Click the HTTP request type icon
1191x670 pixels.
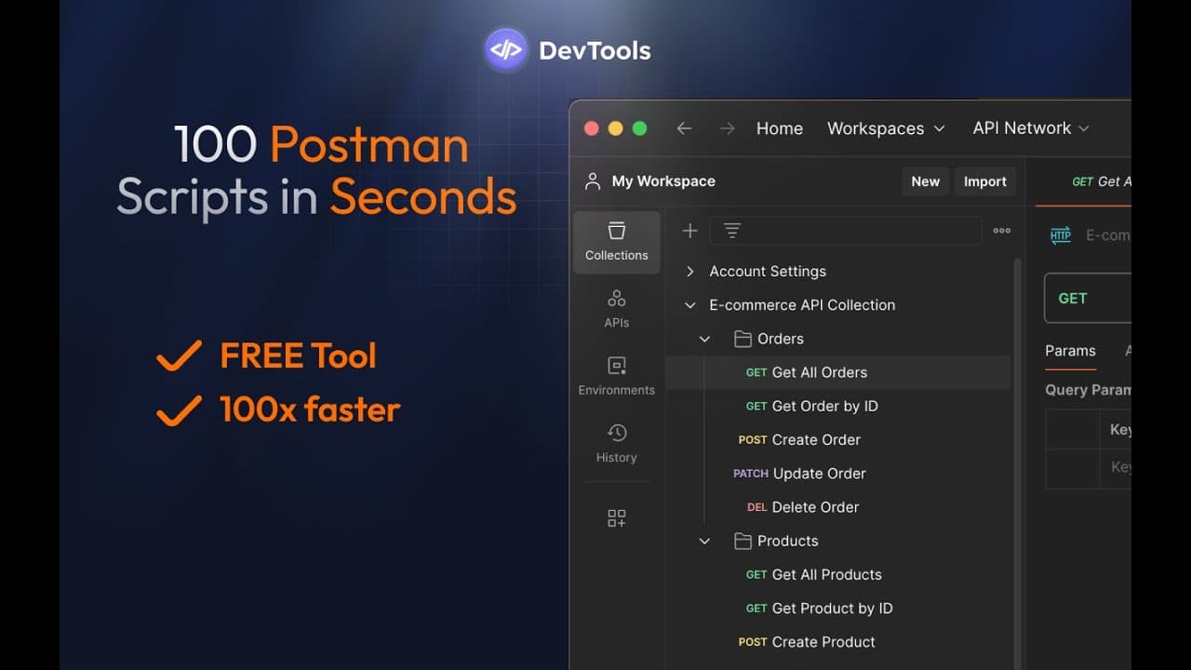point(1061,235)
